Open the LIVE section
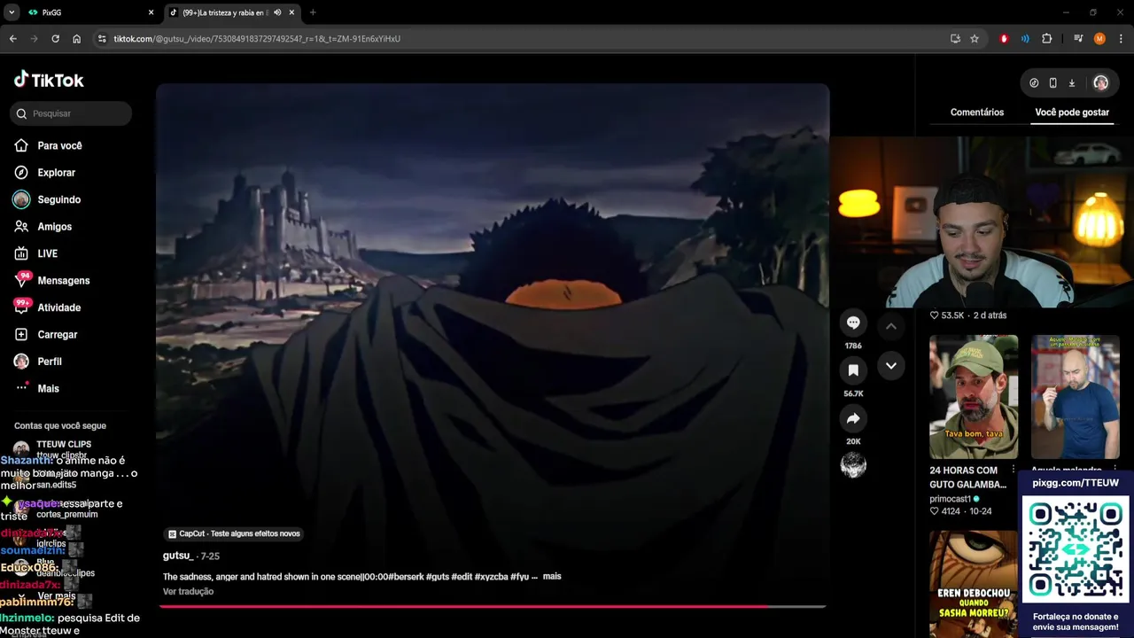This screenshot has width=1134, height=638. (36, 253)
